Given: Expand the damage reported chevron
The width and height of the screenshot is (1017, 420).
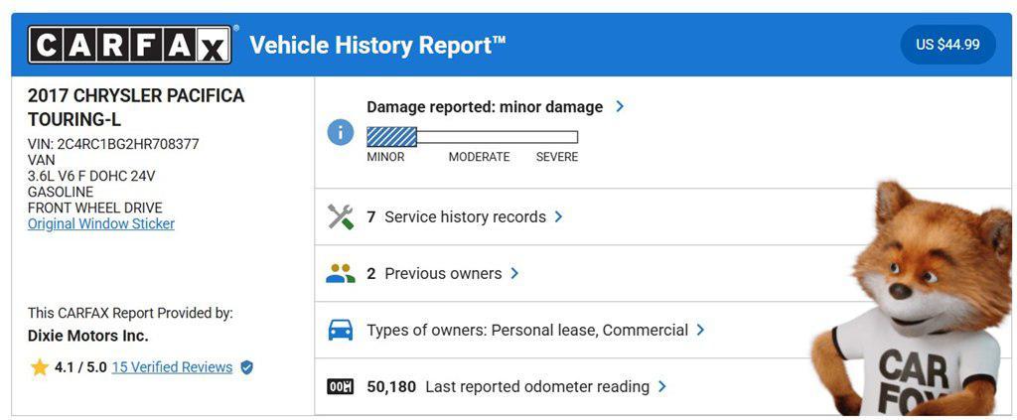Looking at the screenshot, I should (620, 106).
